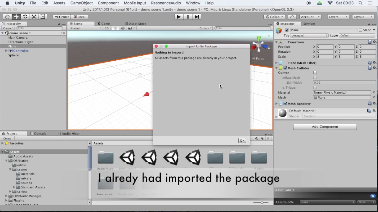Toggle Mesh Renderer enabled checkbox
This screenshot has height=212, width=378.
coord(285,104)
